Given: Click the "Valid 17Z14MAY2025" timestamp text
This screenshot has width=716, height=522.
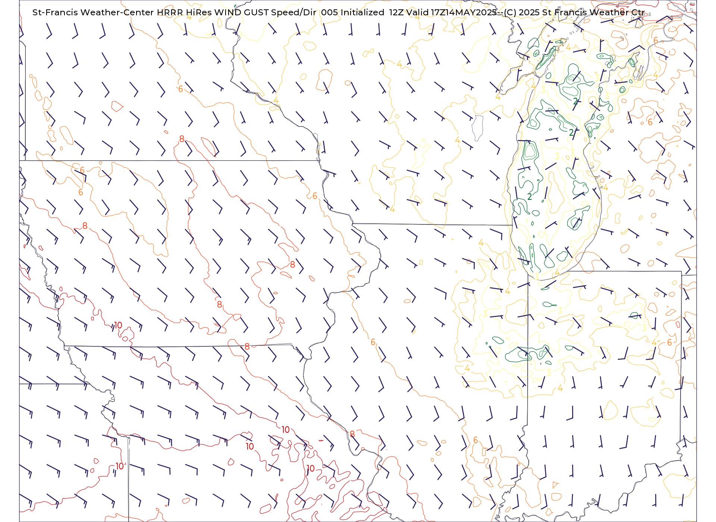Looking at the screenshot, I should [x=451, y=12].
